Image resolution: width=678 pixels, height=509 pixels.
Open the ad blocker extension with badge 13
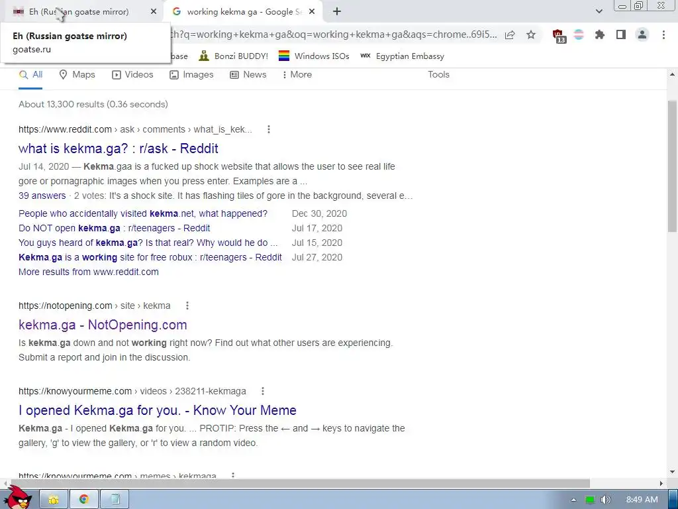559,36
